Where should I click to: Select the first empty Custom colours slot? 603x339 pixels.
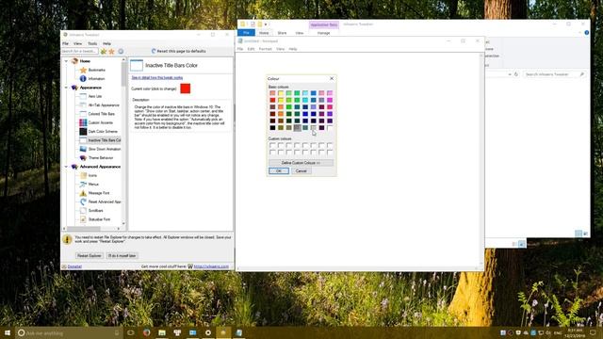(272, 145)
